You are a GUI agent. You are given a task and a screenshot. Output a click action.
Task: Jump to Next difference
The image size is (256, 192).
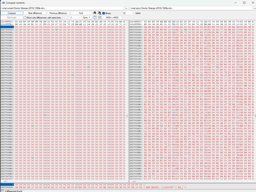[35, 13]
